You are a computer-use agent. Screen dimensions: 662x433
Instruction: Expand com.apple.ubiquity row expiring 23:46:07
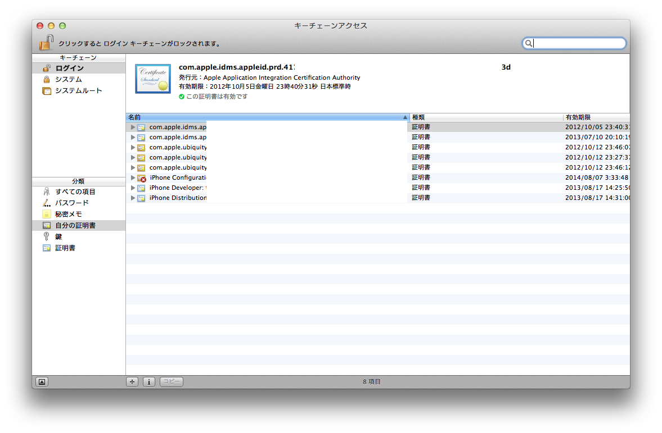[x=133, y=147]
